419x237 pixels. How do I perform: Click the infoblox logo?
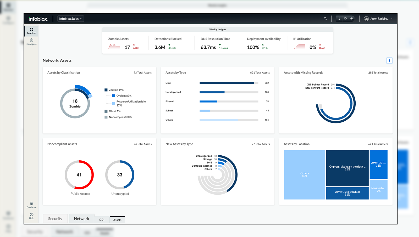[x=38, y=19]
